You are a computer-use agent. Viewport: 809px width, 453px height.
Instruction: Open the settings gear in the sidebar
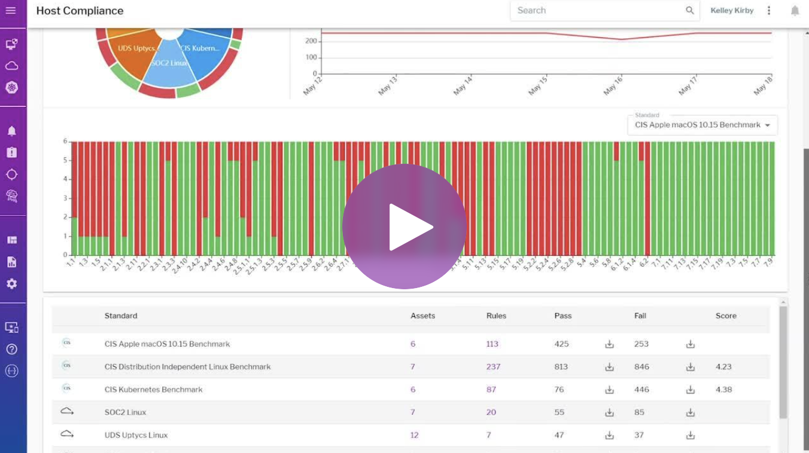(11, 283)
